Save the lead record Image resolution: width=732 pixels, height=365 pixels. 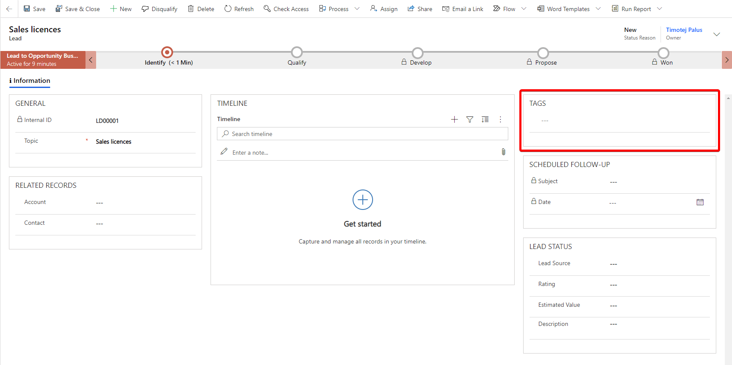pyautogui.click(x=34, y=8)
